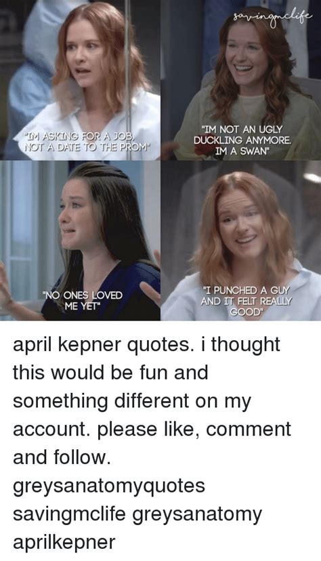Click the "IM A SWAN" text line

(x=242, y=150)
